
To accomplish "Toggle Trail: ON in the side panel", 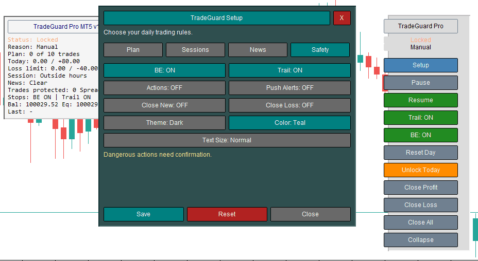I will (421, 118).
